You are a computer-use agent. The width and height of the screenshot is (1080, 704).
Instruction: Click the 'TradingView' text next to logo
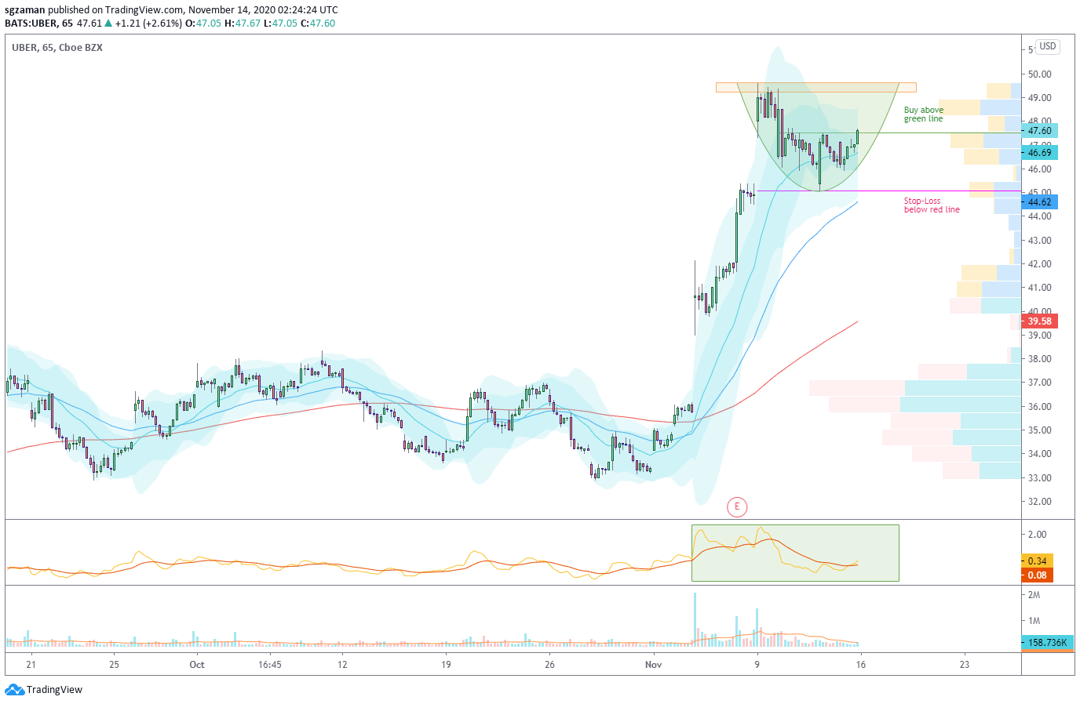click(54, 690)
